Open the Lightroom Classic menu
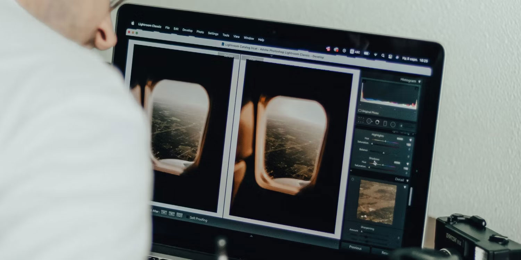The height and width of the screenshot is (260, 521). pos(150,25)
